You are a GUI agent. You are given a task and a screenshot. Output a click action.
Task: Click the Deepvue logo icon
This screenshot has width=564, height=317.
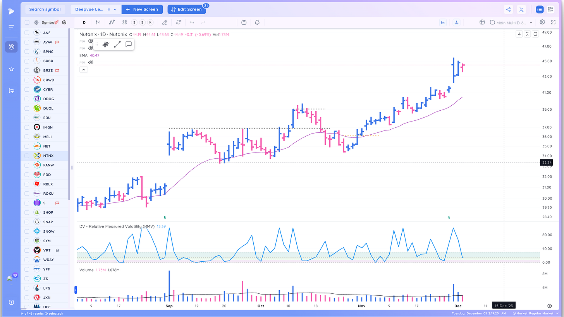click(11, 11)
